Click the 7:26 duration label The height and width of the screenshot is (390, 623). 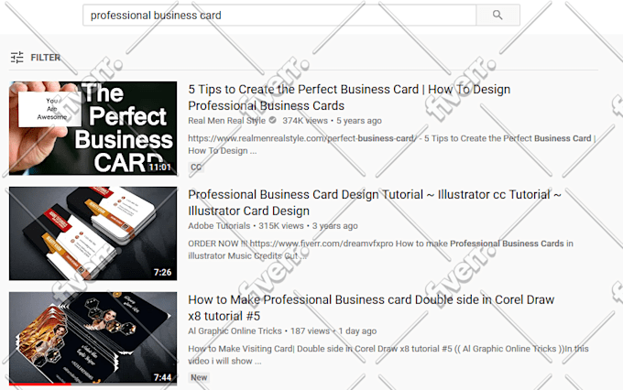click(162, 273)
